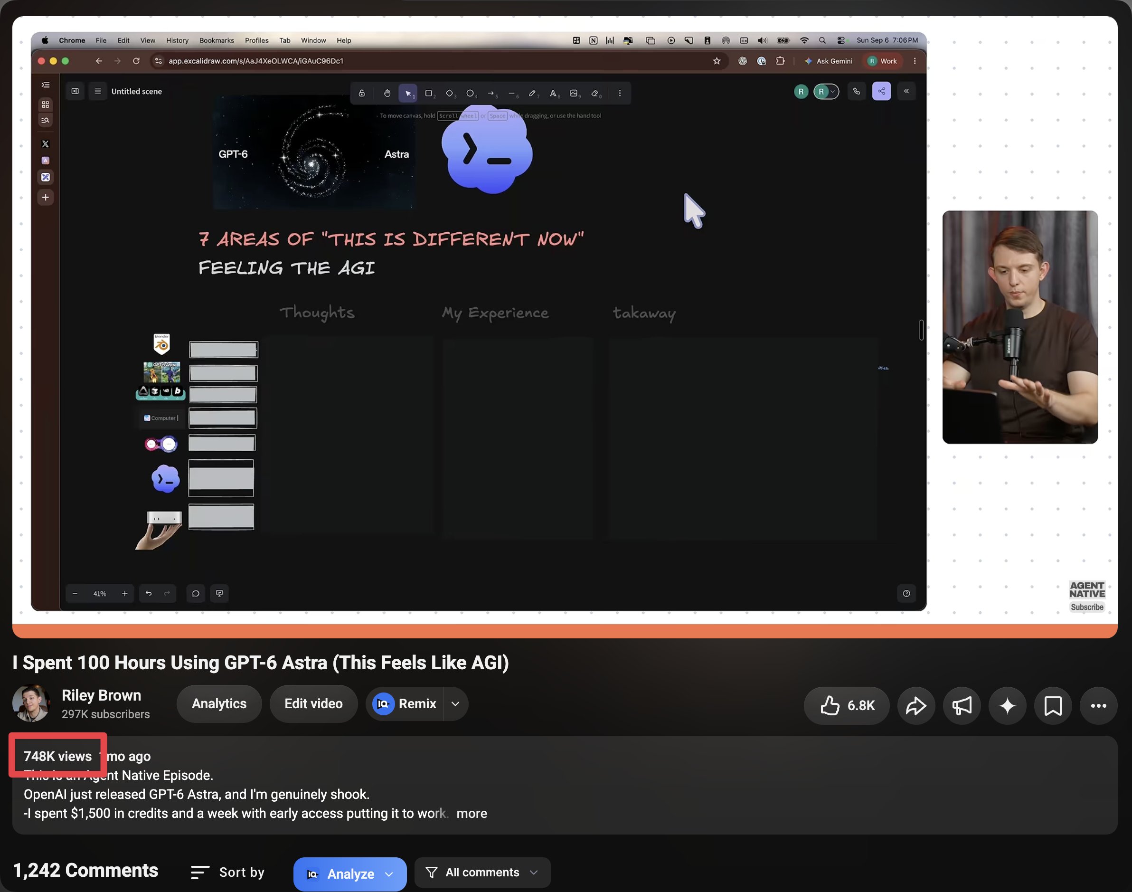The width and height of the screenshot is (1132, 892).
Task: Select the Diamond shape tool
Action: (x=450, y=93)
